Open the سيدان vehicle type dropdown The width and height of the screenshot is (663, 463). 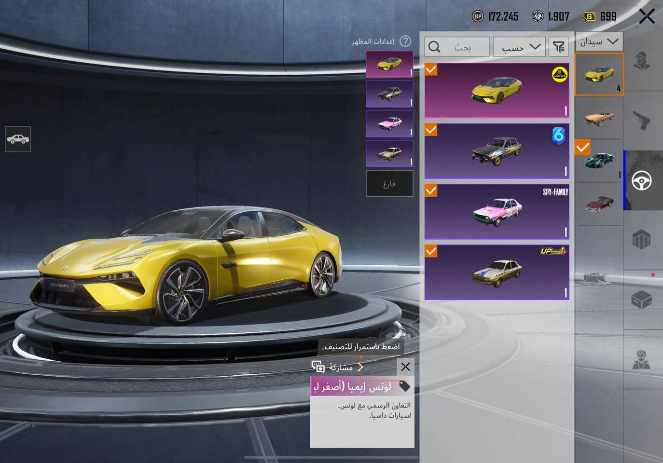599,41
